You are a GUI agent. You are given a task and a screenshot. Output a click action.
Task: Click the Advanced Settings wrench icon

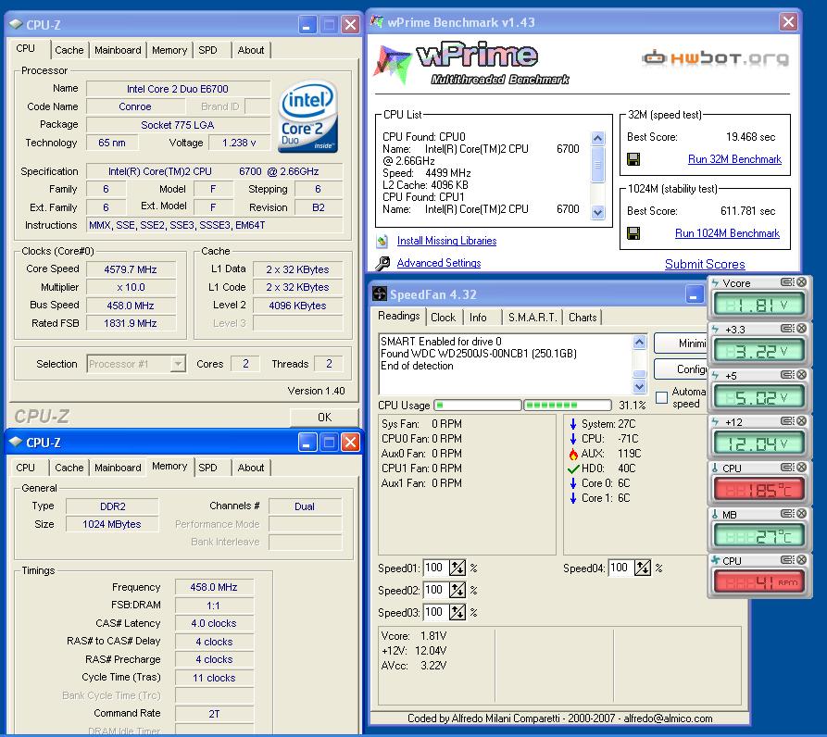click(382, 263)
